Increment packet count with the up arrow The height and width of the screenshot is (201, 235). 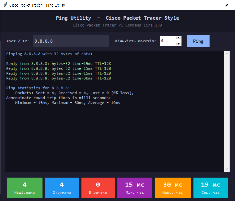click(x=179, y=38)
